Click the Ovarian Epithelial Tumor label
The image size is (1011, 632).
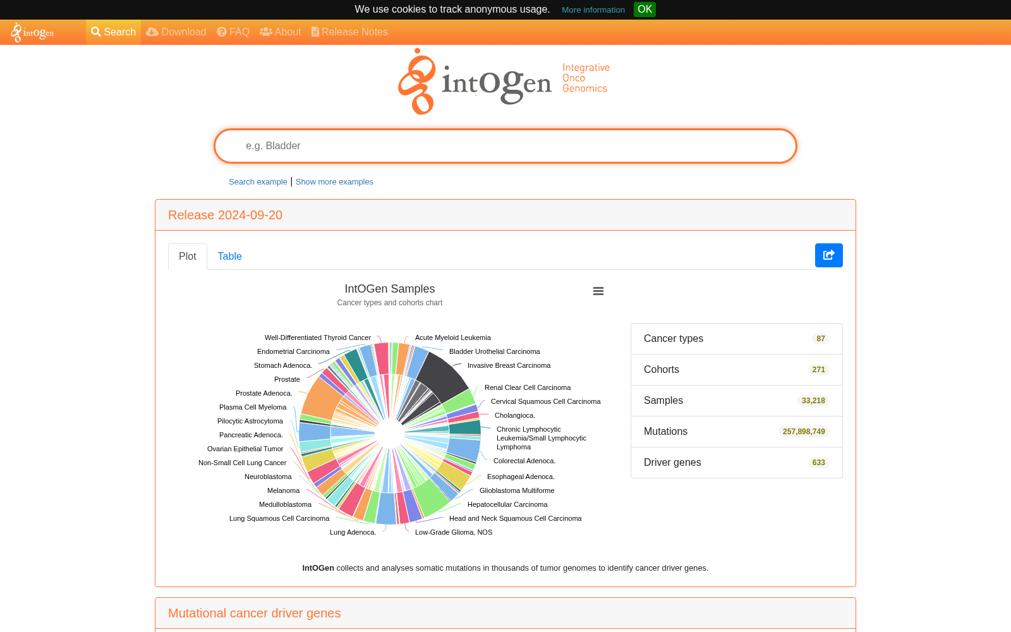[245, 449]
